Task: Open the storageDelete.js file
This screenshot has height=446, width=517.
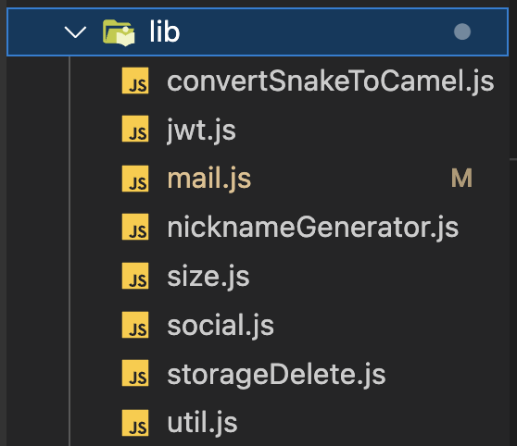Action: (x=276, y=375)
